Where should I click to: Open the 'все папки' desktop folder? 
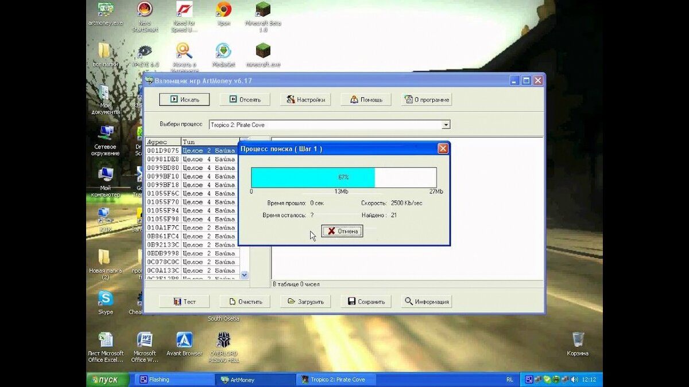pyautogui.click(x=105, y=55)
